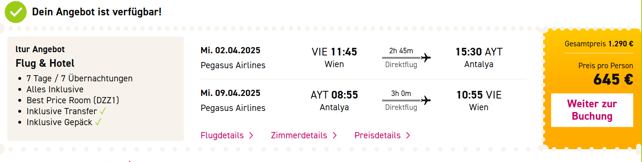Click Best Price Room (DZZ1) list item
This screenshot has width=642, height=162.
click(73, 100)
